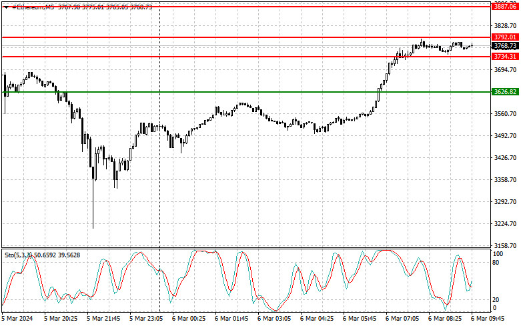
Task: Click the 3492.70 price scale value
Action: point(505,135)
